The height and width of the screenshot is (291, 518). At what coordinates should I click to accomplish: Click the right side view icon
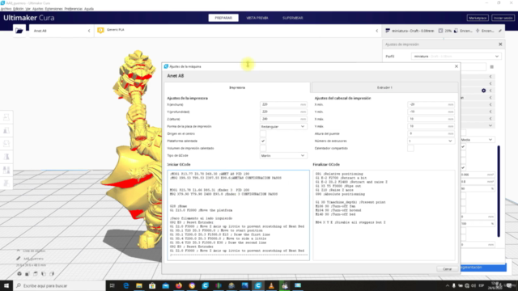pos(52,274)
